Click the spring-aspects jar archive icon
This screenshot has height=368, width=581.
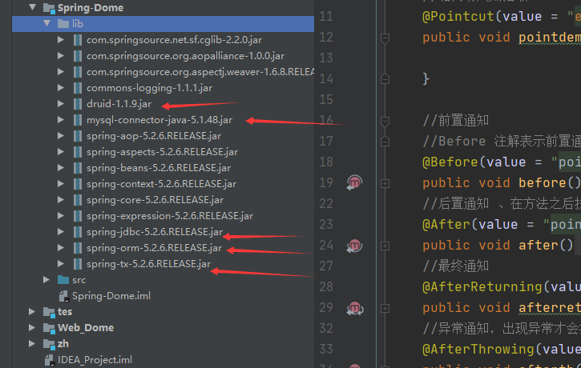pos(78,152)
